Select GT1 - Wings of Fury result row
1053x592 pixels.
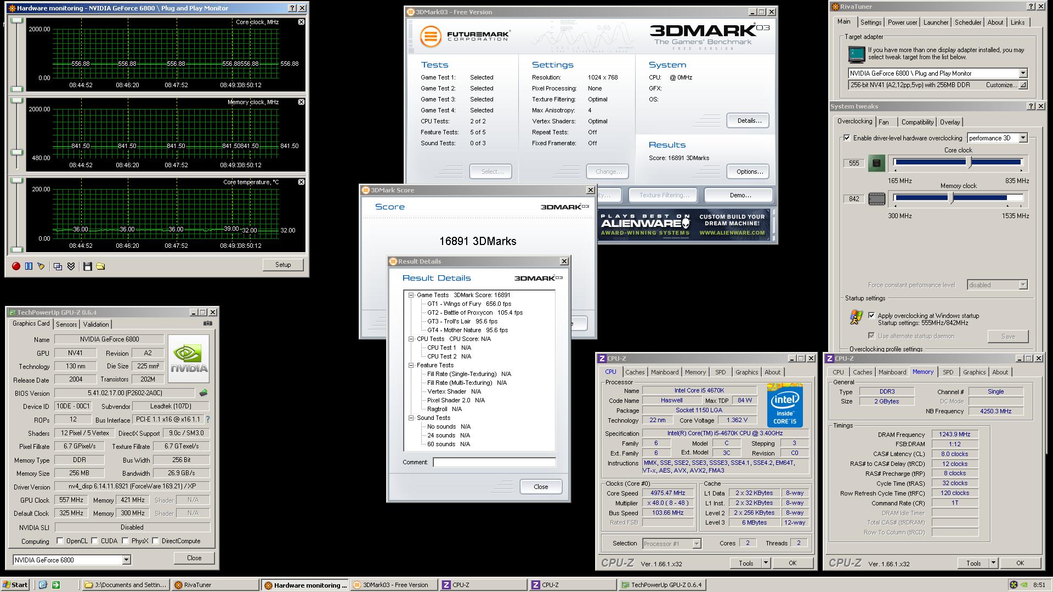click(x=469, y=304)
